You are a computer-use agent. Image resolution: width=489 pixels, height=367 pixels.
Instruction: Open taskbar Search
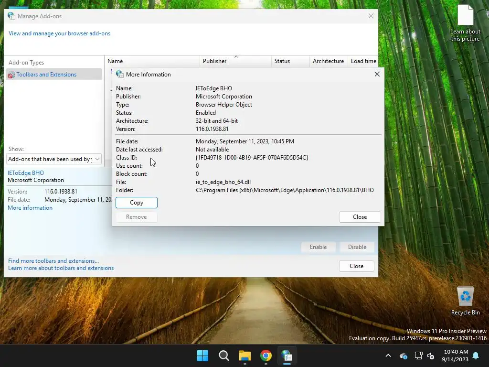(223, 356)
